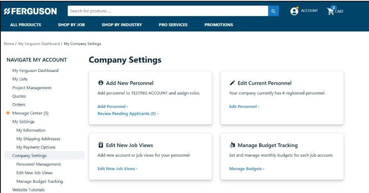Image resolution: width=369 pixels, height=193 pixels.
Task: Click the Add New Personnel person icon
Action: (x=101, y=83)
